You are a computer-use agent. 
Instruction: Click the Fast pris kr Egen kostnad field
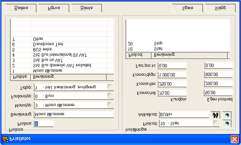219,65
